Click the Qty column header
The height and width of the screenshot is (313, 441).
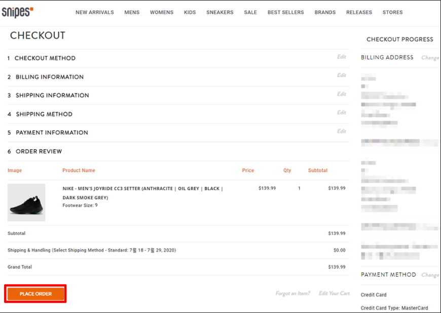287,170
